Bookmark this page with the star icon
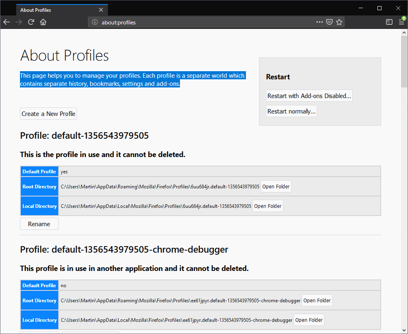 click(x=339, y=22)
